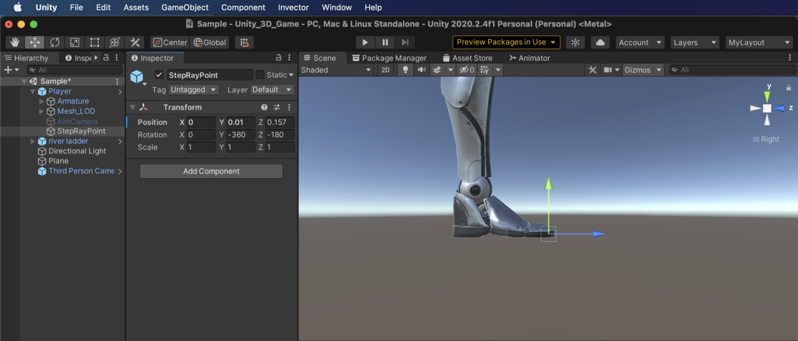Open Inspector panel options menu
Screen dimensions: 798x341
(289, 58)
